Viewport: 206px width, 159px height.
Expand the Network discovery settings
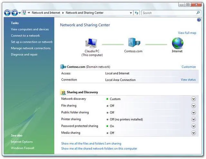pyautogui.click(x=193, y=99)
